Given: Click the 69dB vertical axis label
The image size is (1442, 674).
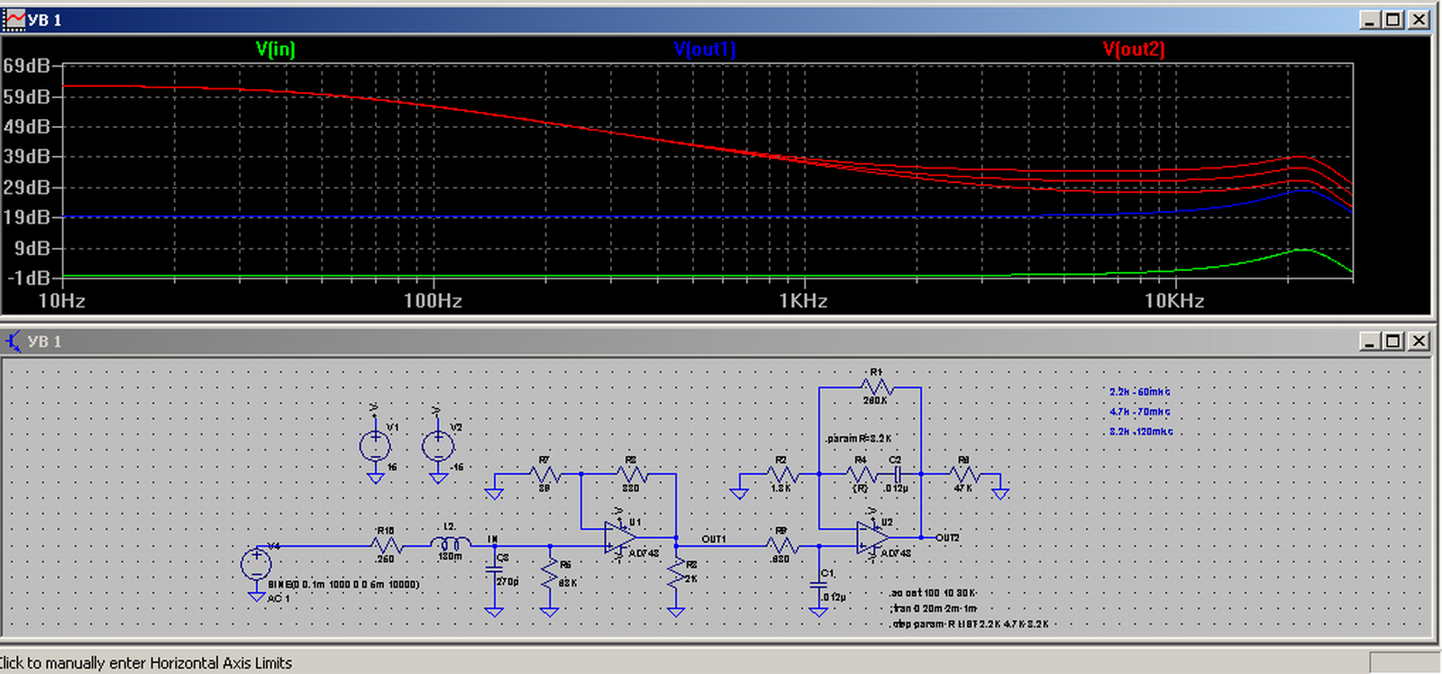Looking at the screenshot, I should 26,66.
